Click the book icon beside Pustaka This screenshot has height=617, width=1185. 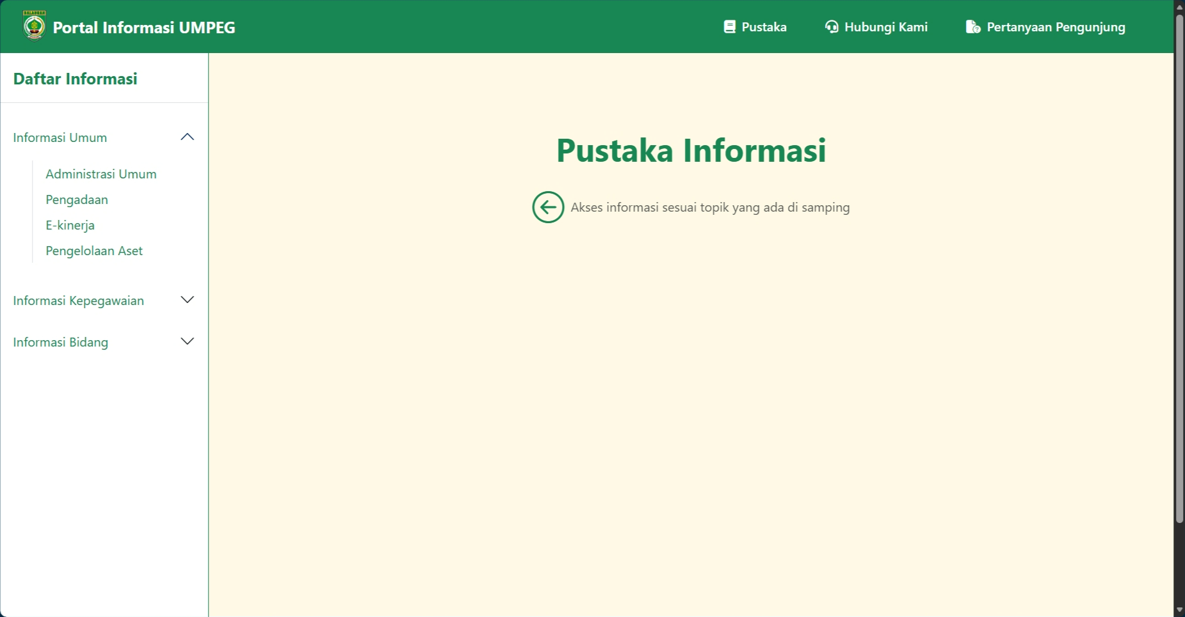(729, 27)
